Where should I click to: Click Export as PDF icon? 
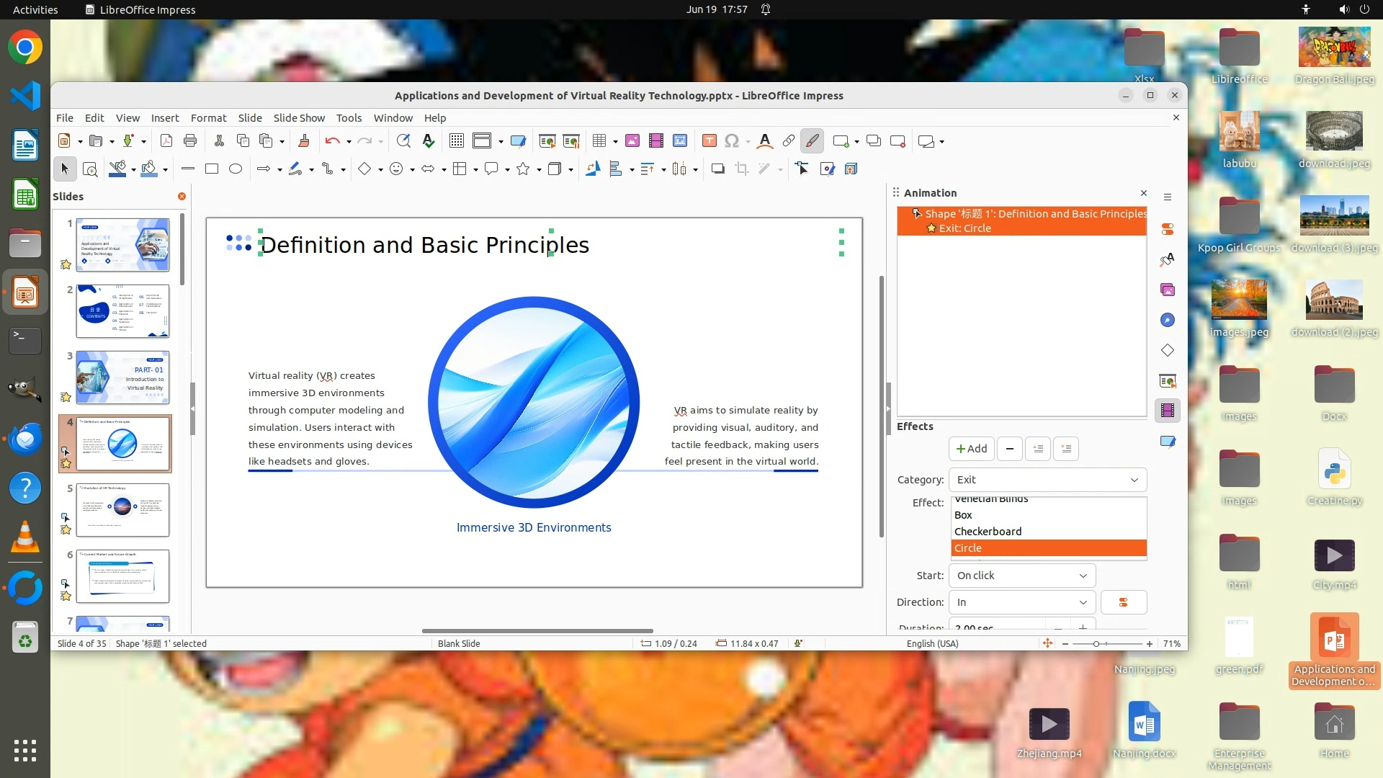tap(166, 141)
